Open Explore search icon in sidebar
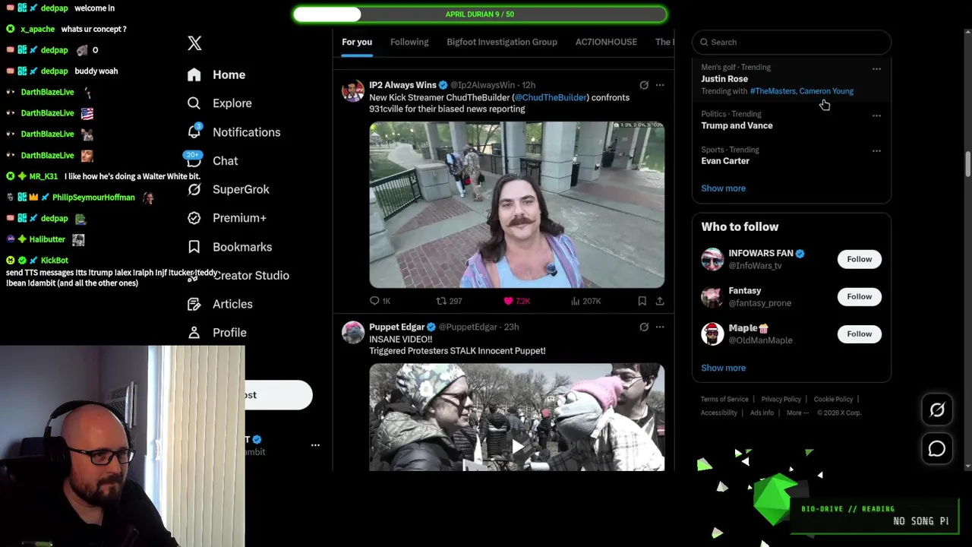 [194, 103]
